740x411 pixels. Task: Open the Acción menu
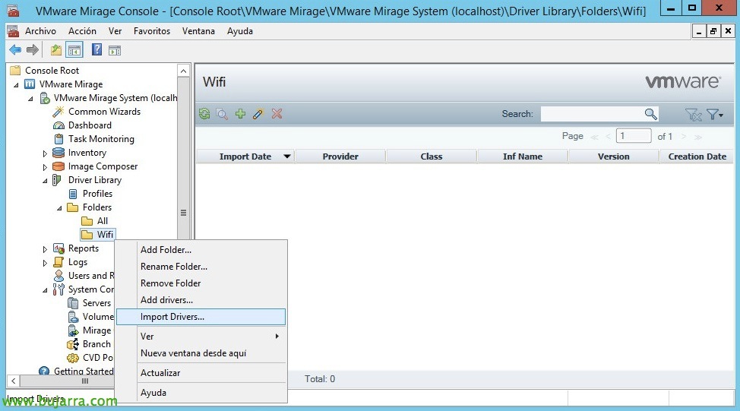tap(82, 31)
